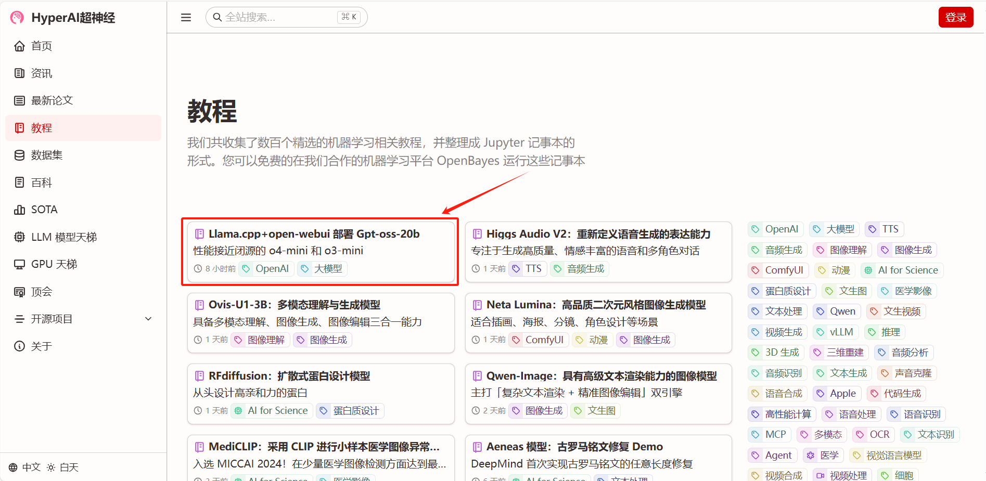Switch language via 中文 selector

click(x=25, y=467)
